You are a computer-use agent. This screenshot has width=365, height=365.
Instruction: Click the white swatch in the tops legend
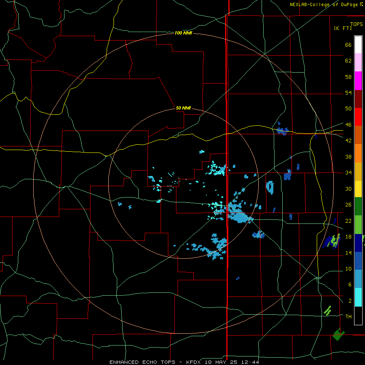358,45
